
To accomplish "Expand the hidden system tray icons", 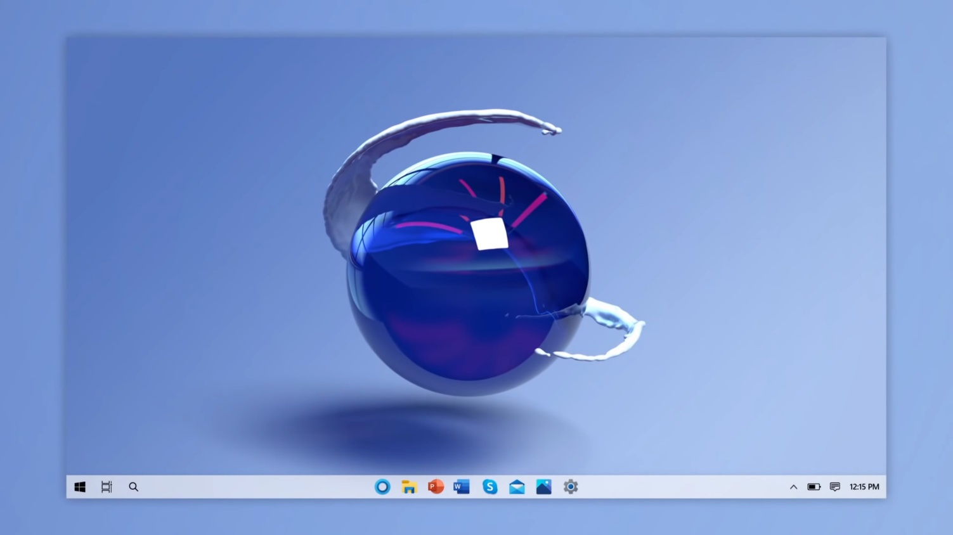I will (793, 487).
